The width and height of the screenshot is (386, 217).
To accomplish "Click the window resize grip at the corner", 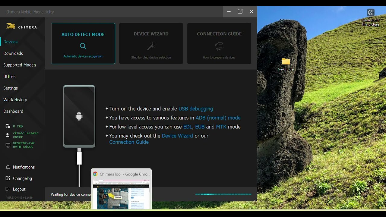I will (x=255, y=200).
